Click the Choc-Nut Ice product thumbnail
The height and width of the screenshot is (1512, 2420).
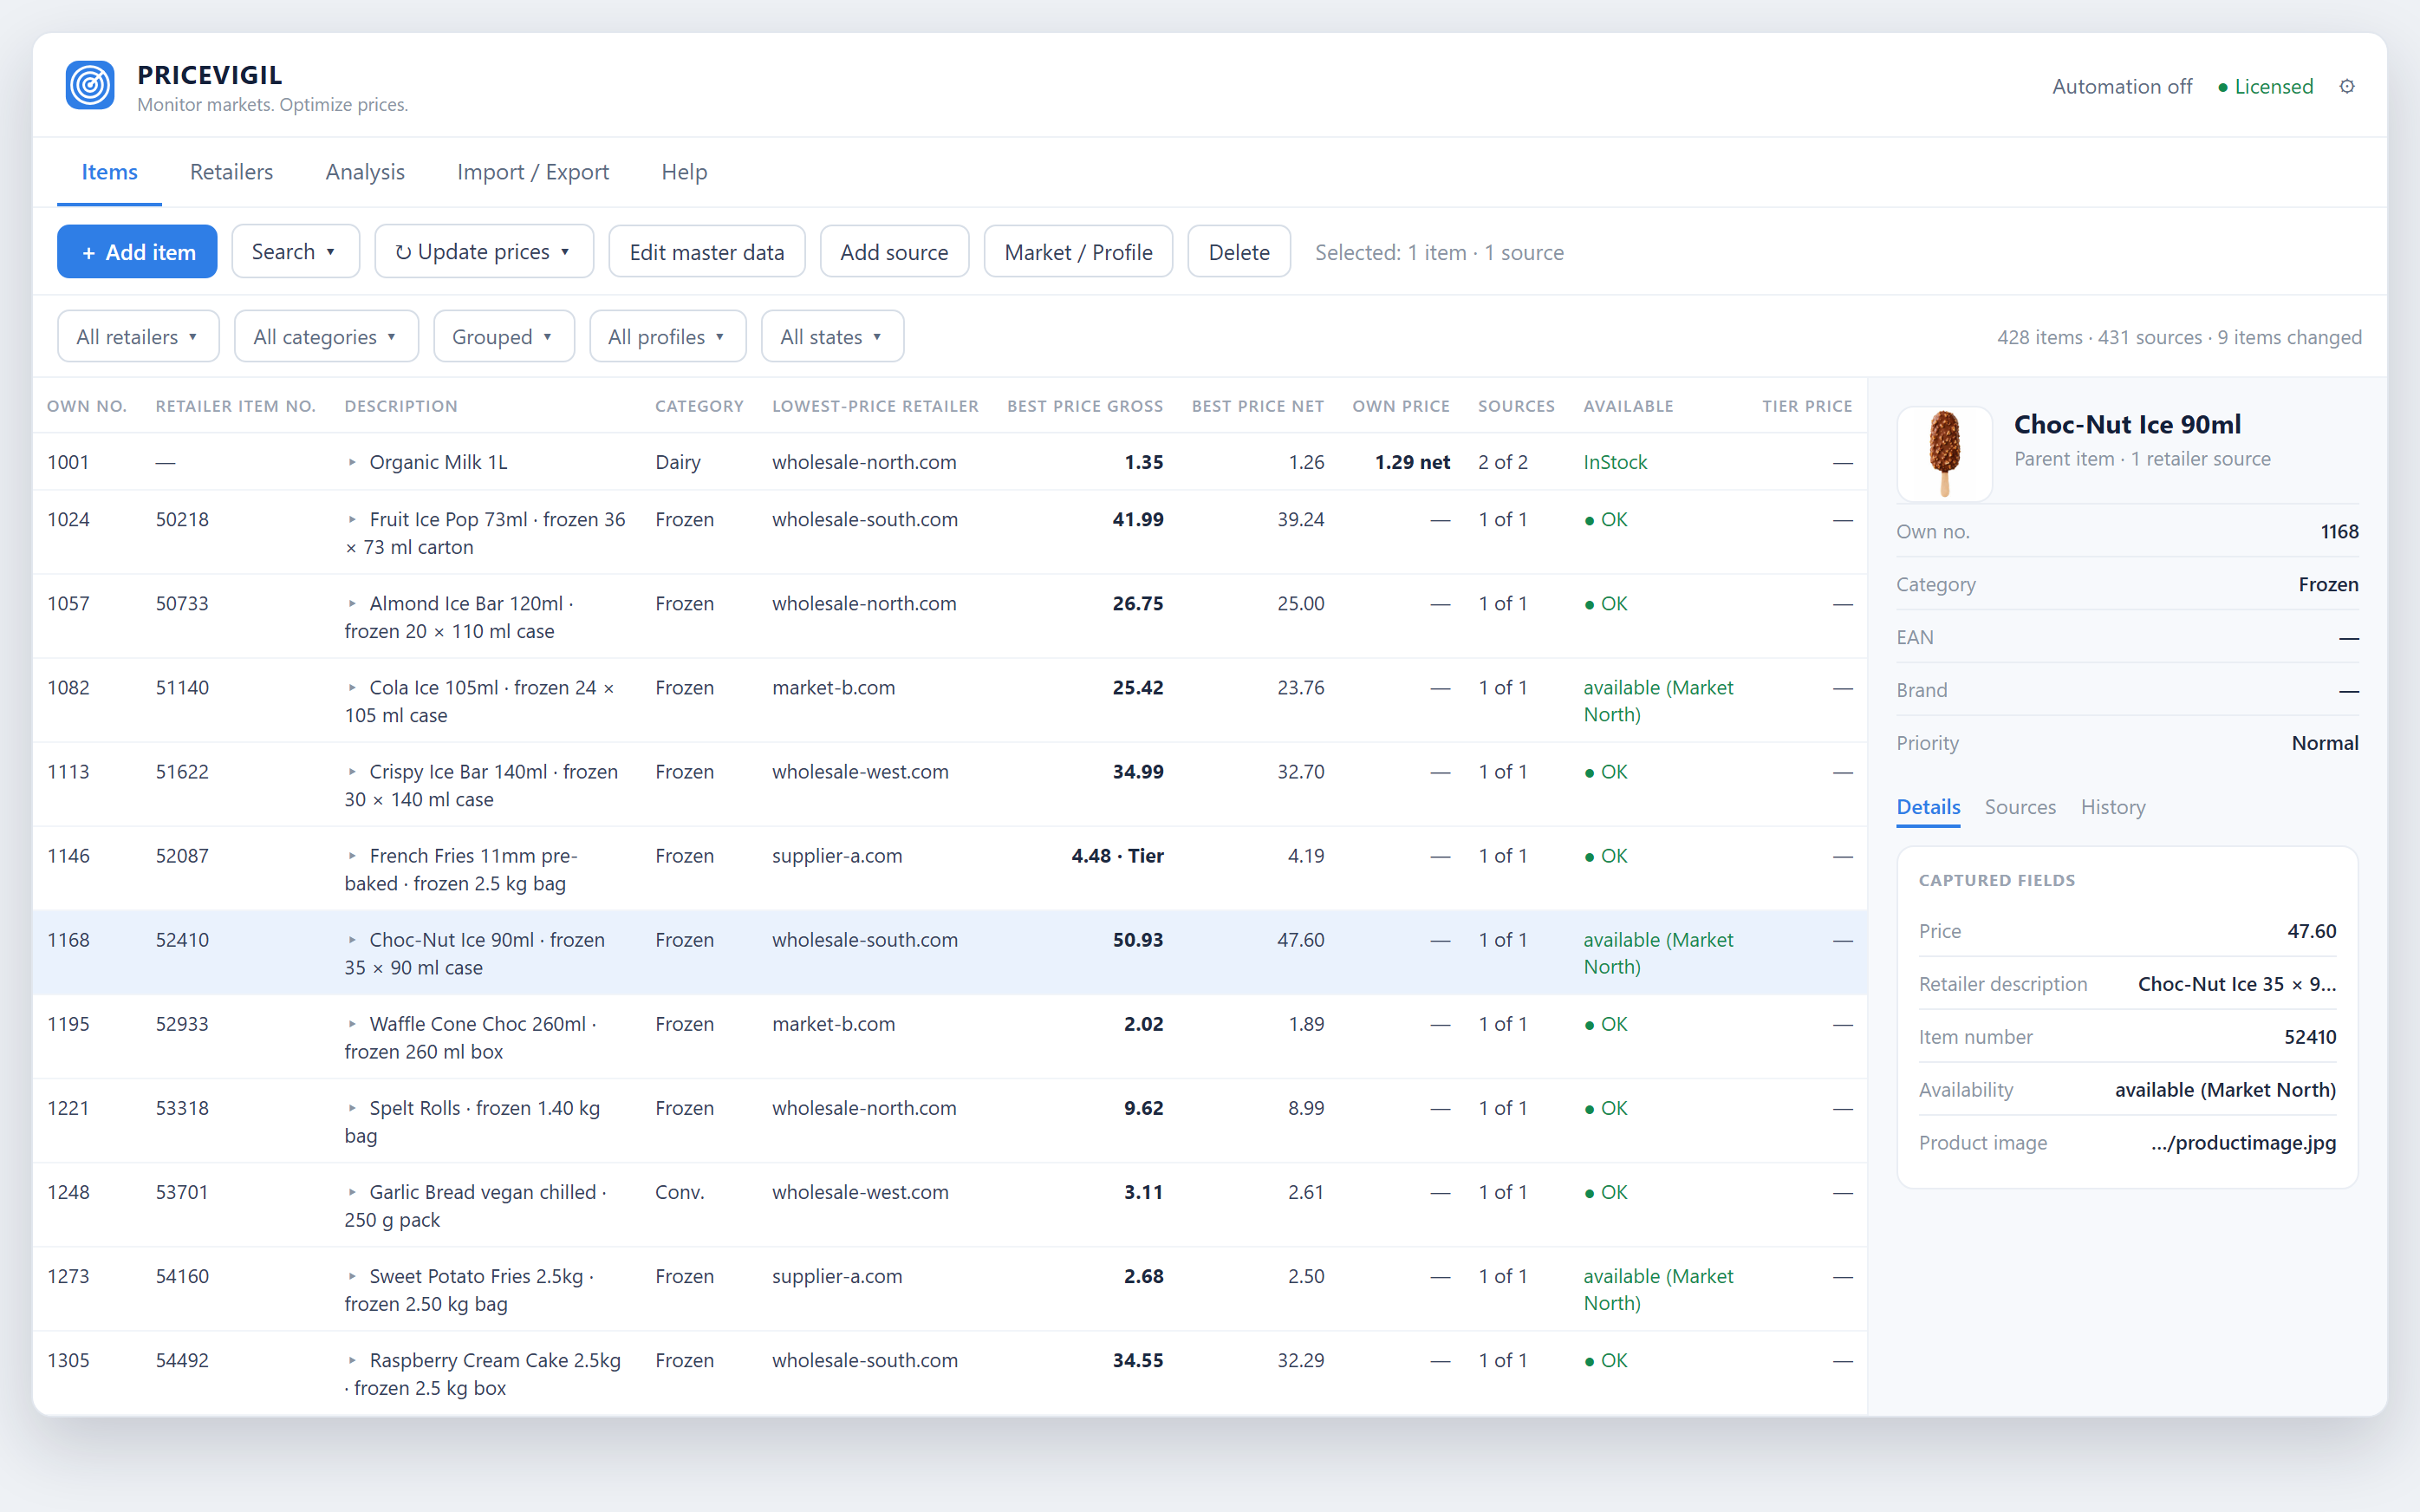[1944, 454]
